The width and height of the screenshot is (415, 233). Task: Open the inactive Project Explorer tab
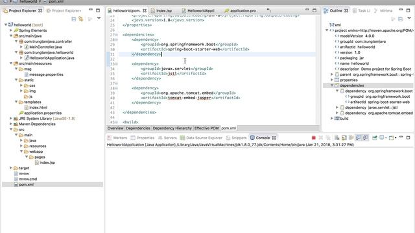tap(64, 10)
